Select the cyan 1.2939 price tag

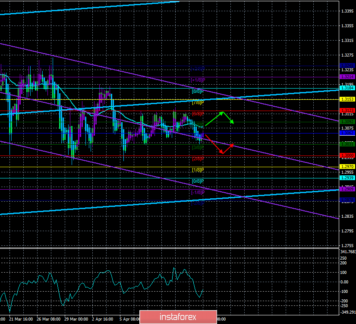click(347, 178)
